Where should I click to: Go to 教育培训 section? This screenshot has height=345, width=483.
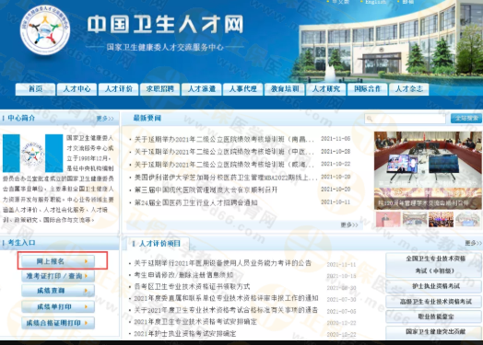285,89
